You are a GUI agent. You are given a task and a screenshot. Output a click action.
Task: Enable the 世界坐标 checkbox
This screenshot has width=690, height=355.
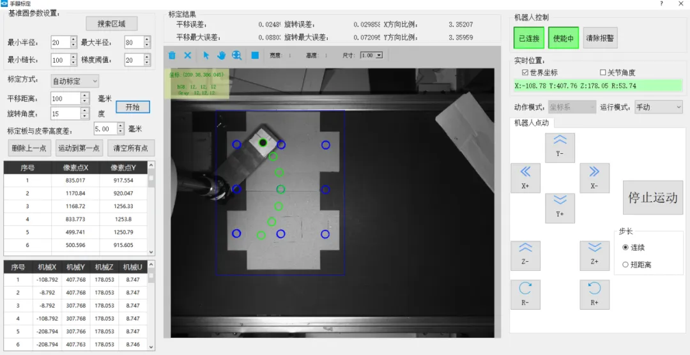pos(524,73)
